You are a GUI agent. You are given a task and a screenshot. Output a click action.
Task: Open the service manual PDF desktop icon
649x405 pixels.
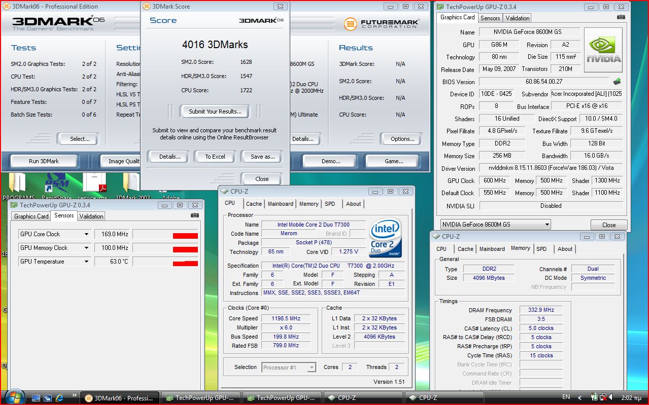click(x=93, y=186)
